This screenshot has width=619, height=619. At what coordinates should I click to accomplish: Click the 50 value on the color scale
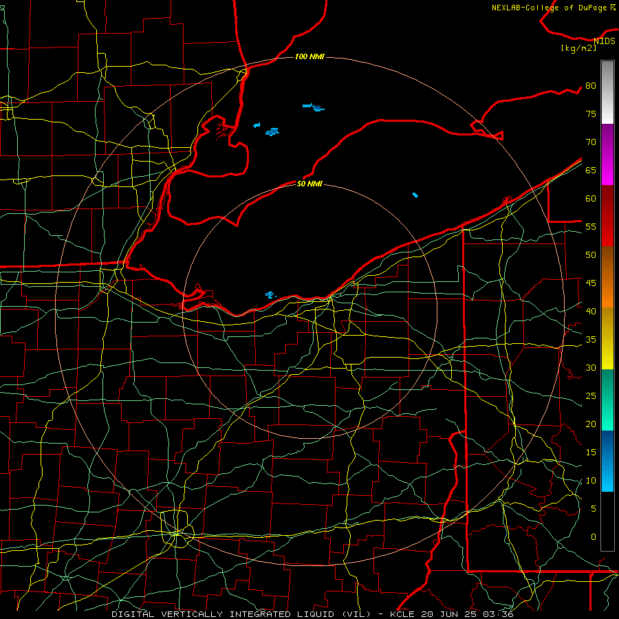(591, 255)
